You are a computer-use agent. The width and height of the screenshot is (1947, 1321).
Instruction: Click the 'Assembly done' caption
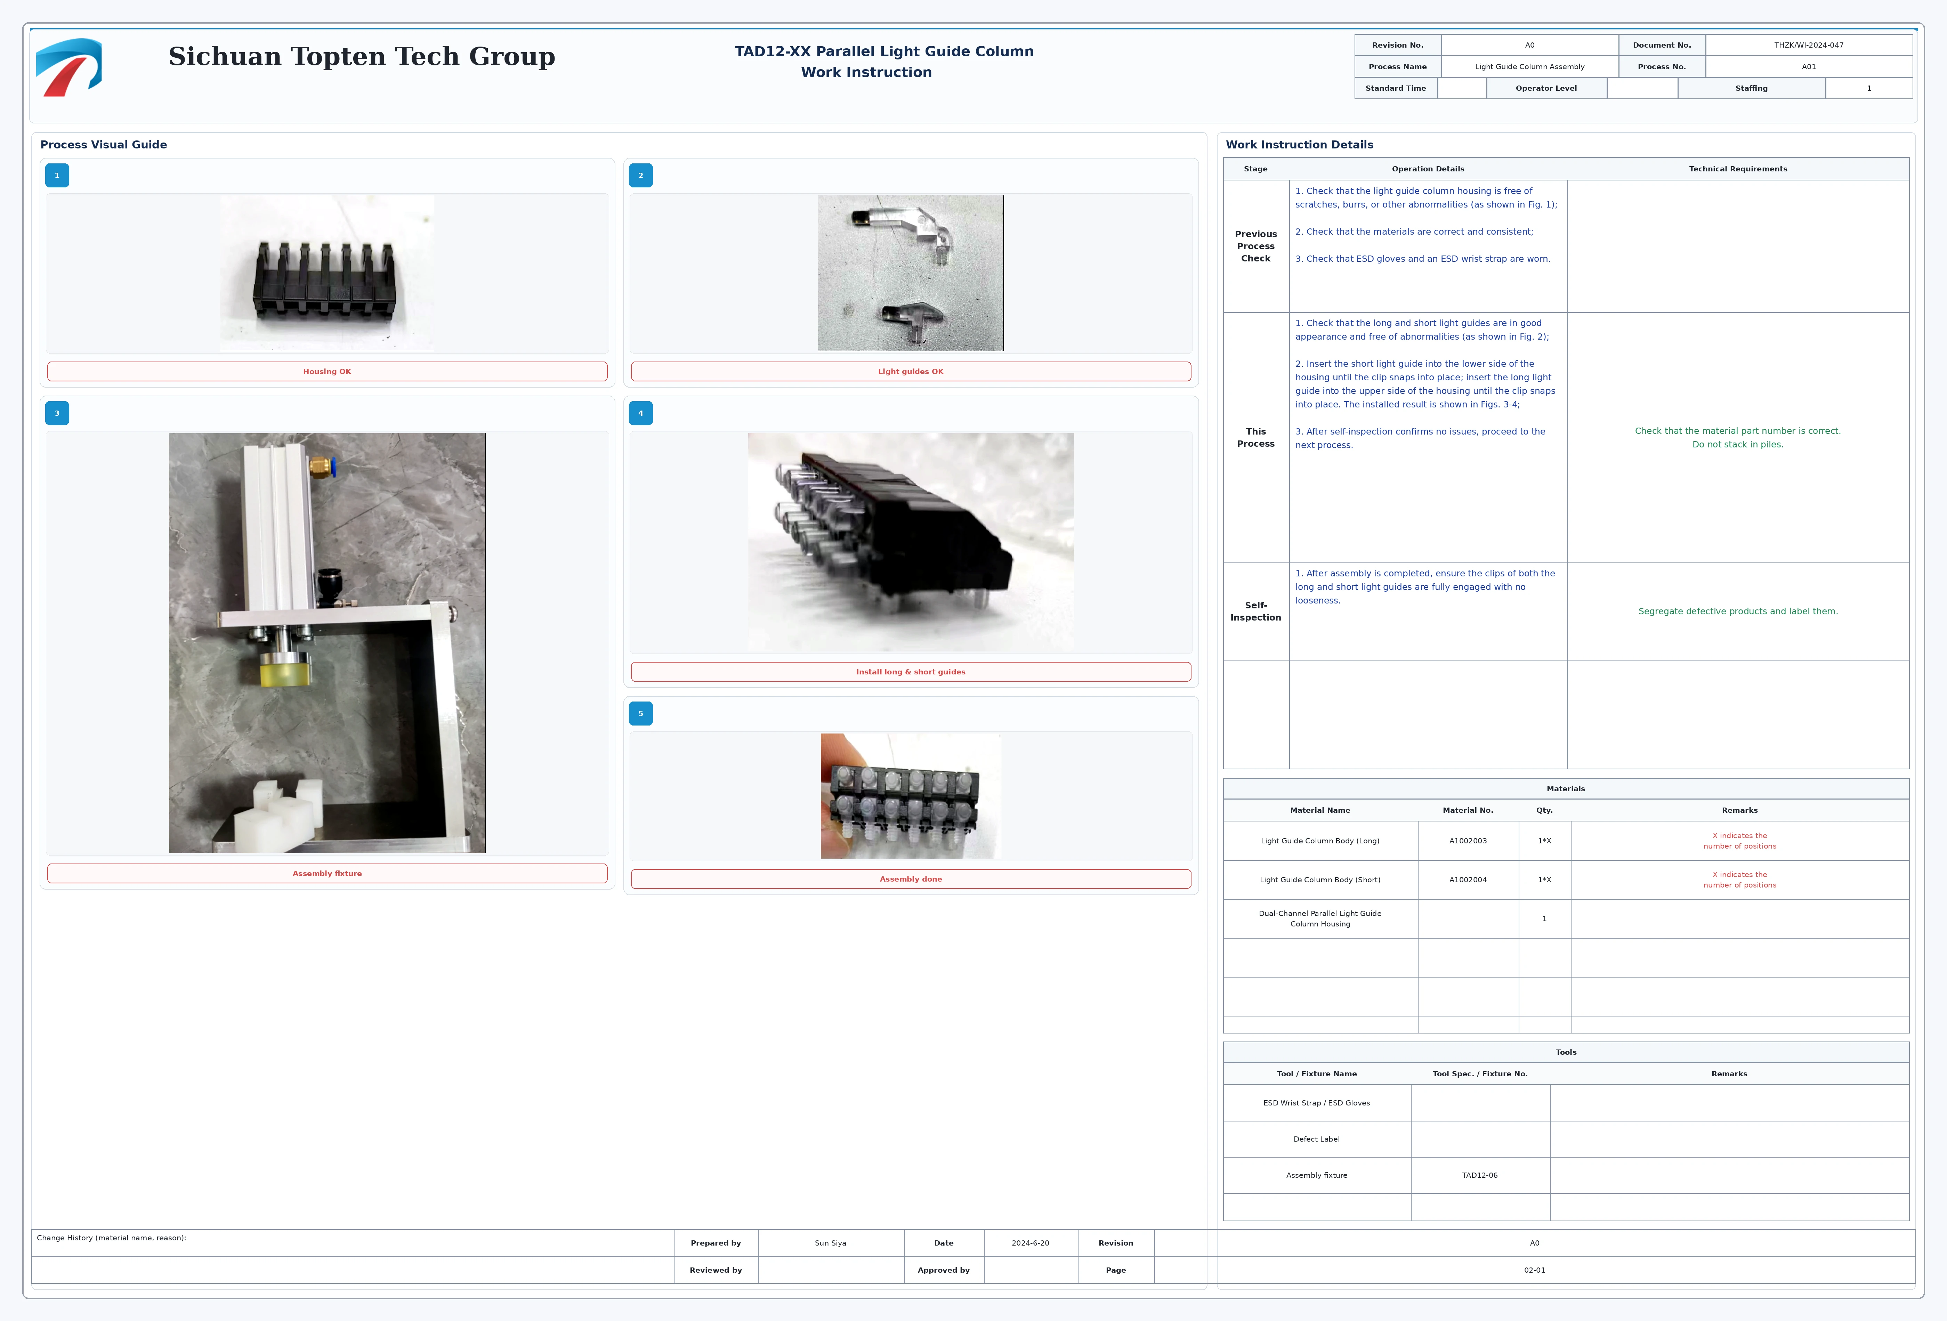911,879
